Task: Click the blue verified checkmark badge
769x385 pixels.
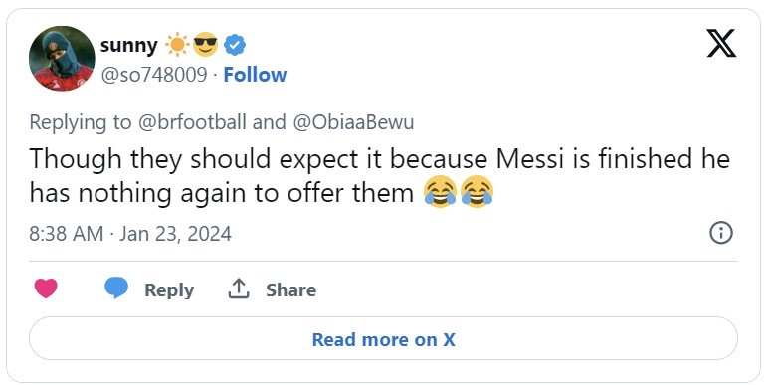Action: coord(235,45)
